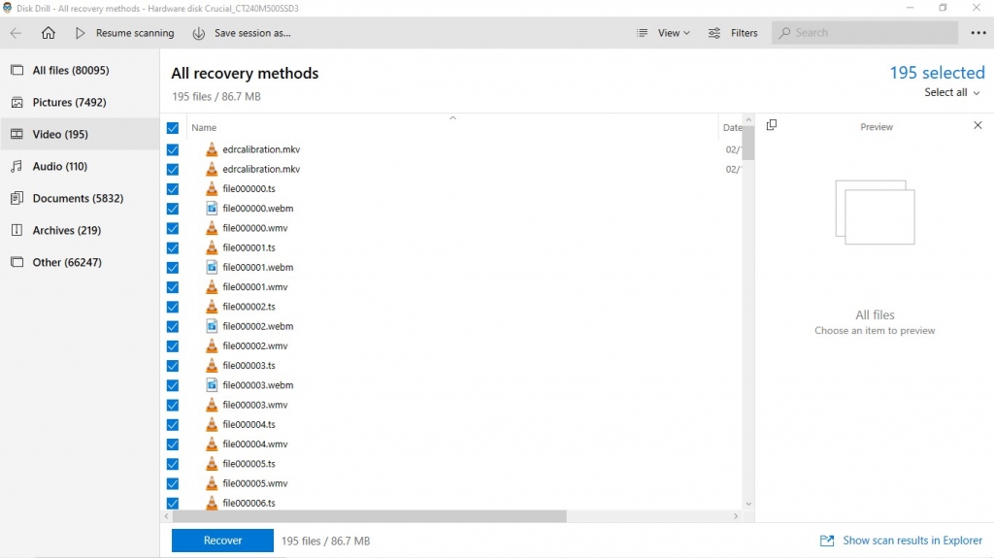Sort by the Name column header
Image resolution: width=994 pixels, height=558 pixels.
pos(204,127)
